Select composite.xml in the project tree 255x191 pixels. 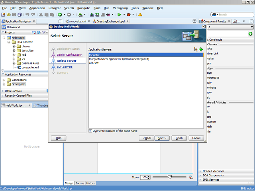point(30,67)
